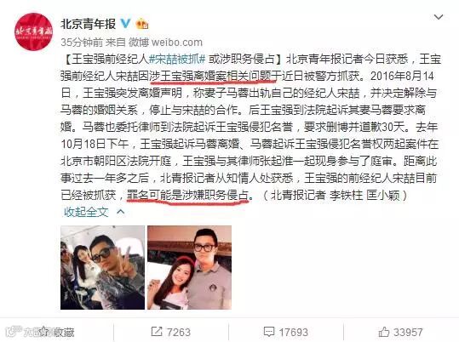Screen dimensions: 459x342
Task: Open the 17693 comments
Action: [x=293, y=333]
